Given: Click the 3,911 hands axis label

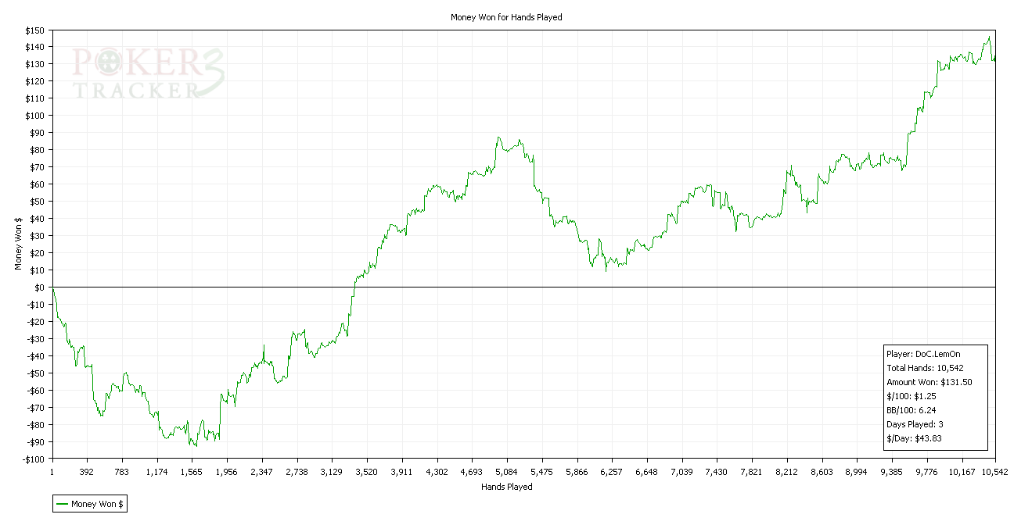Looking at the screenshot, I should click(402, 473).
